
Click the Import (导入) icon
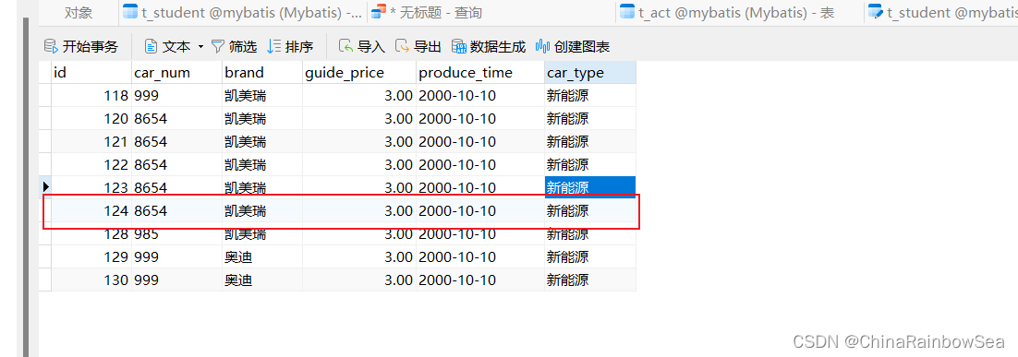pyautogui.click(x=346, y=46)
